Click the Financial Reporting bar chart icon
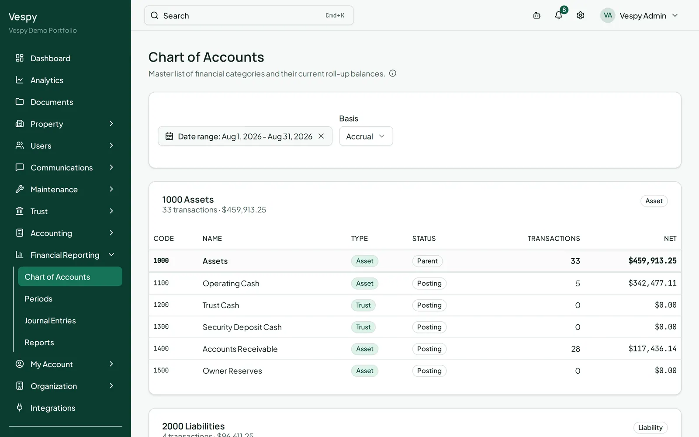The width and height of the screenshot is (699, 437). (x=20, y=255)
